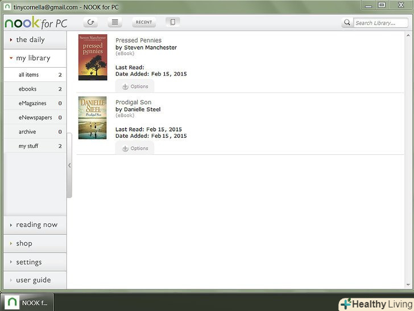Expand the daily section
Screen dimensions: 414x311
coord(35,40)
